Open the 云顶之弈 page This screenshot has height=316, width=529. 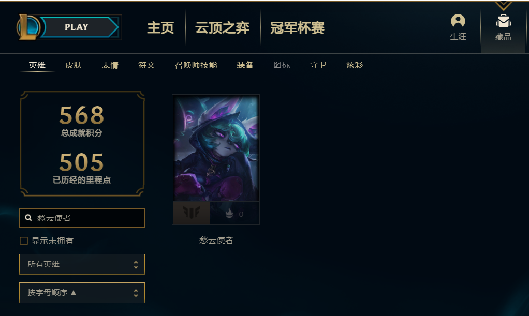pyautogui.click(x=223, y=28)
